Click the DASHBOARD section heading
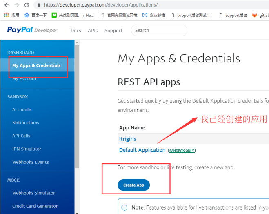Viewport: 269px width, 214px height. (20, 53)
